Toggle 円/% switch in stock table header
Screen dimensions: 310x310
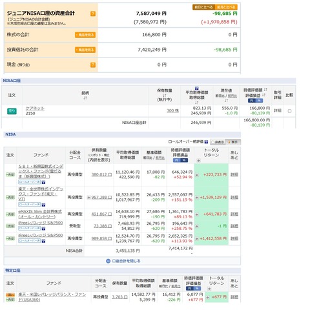(x=255, y=101)
